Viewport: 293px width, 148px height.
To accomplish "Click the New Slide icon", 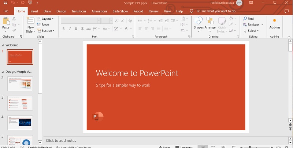I will tap(30, 20).
